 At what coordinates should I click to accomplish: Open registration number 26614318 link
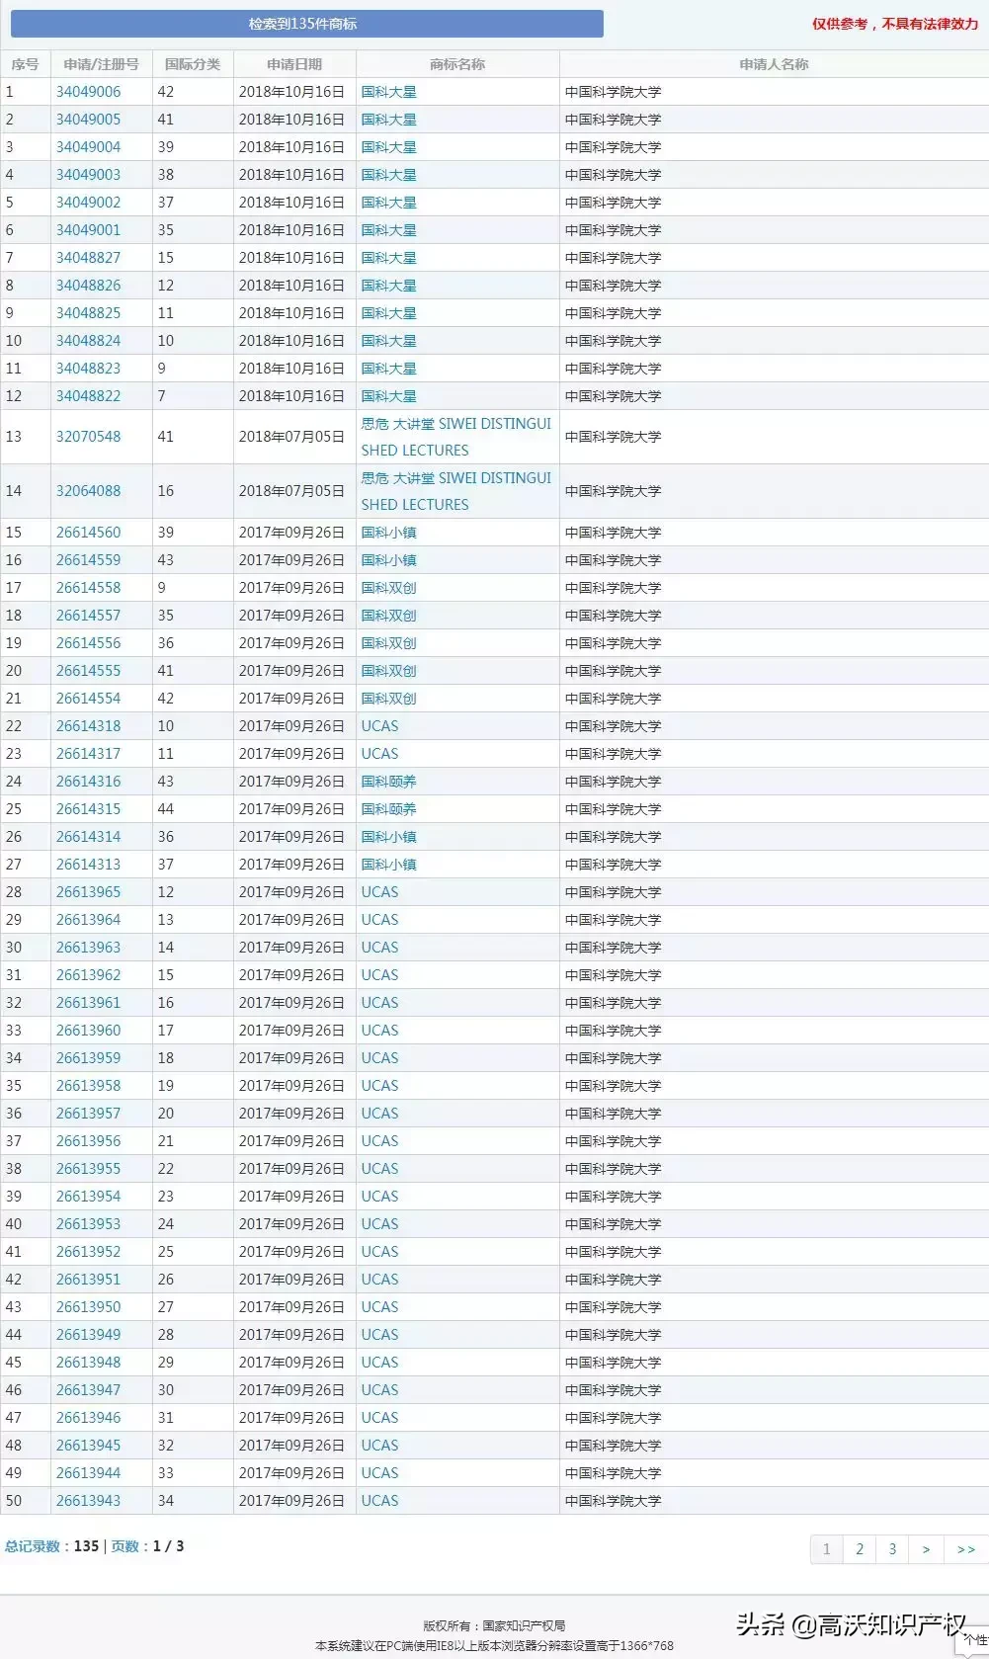[x=88, y=726]
